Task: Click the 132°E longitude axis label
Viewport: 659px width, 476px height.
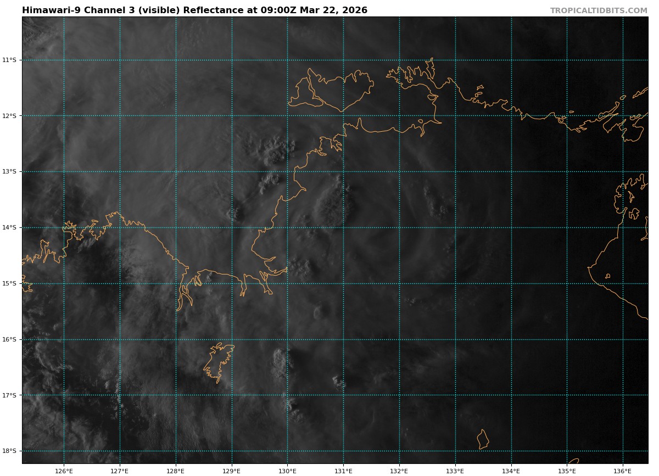Action: pyautogui.click(x=399, y=471)
